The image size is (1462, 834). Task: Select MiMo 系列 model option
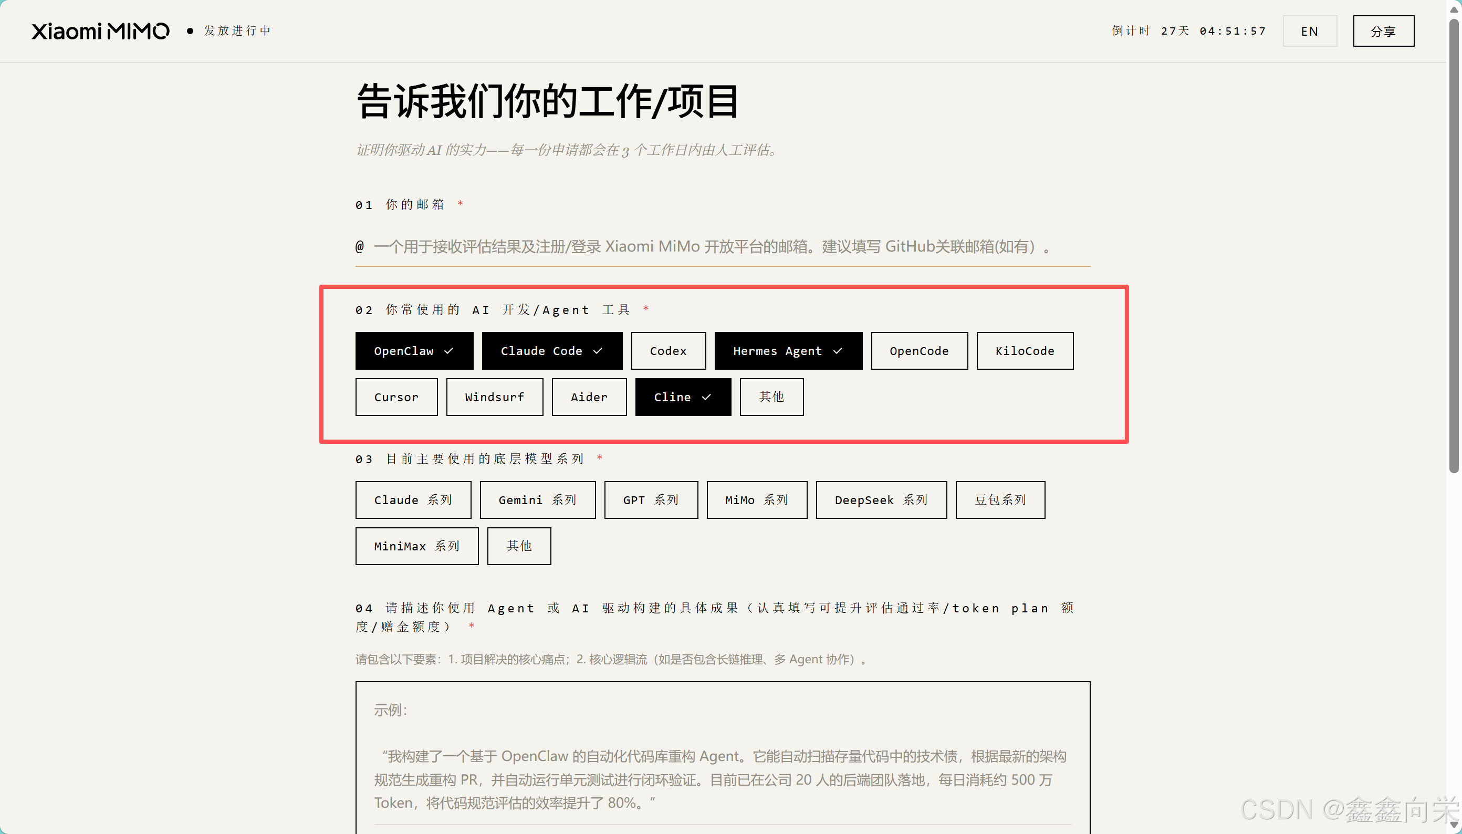click(x=757, y=500)
